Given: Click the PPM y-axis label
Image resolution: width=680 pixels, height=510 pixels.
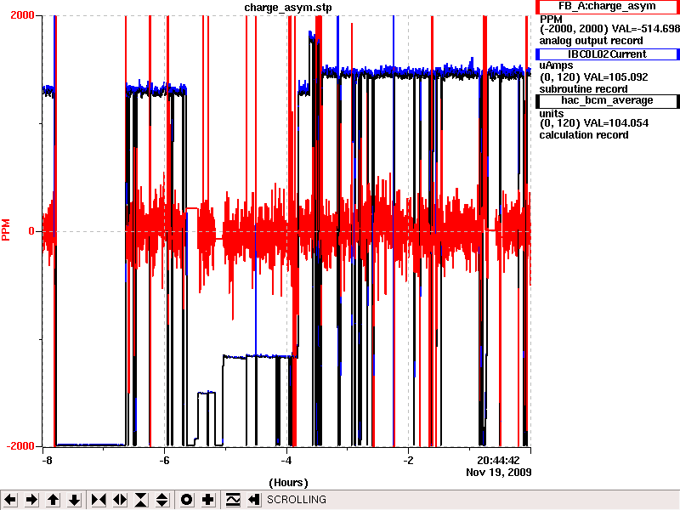Looking at the screenshot, I should (x=6, y=229).
